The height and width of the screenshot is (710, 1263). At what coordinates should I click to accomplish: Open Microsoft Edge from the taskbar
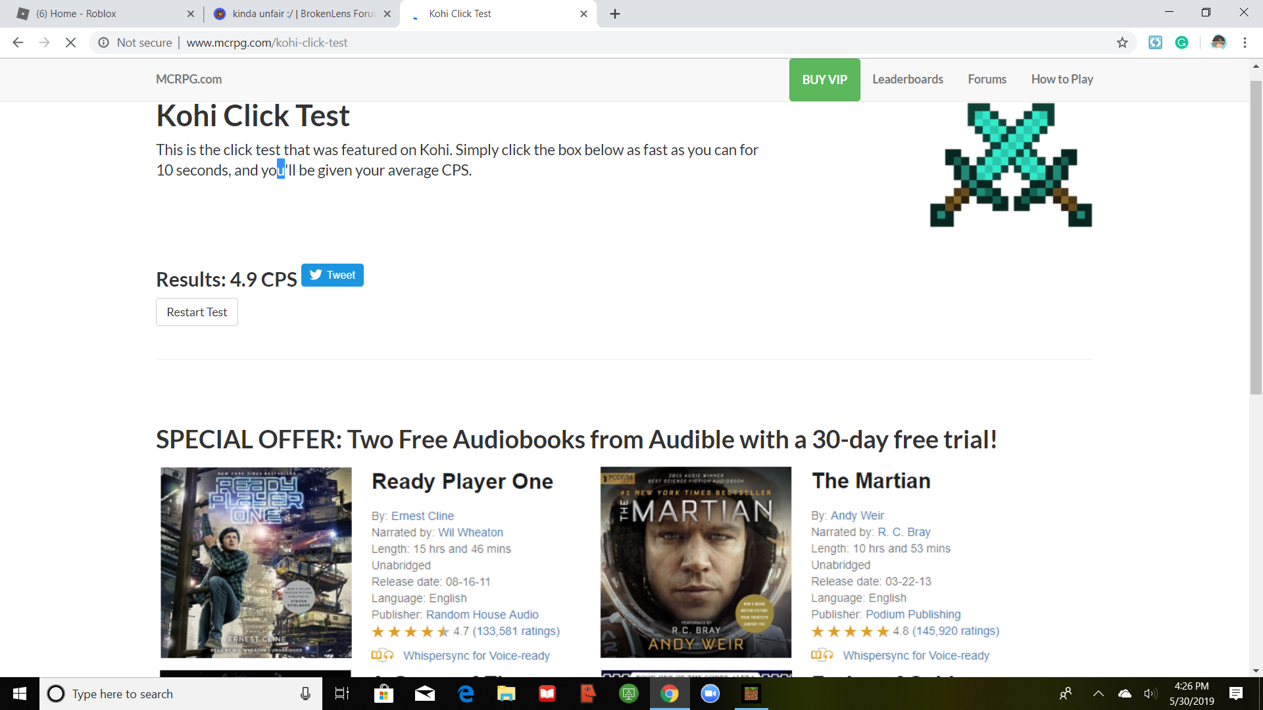click(x=466, y=694)
